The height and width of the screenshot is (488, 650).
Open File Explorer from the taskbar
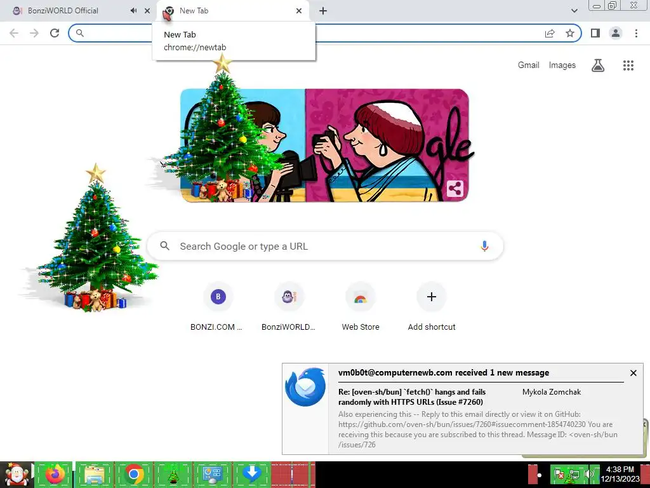[x=94, y=475]
